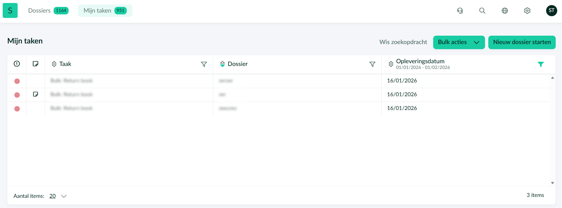Click the red status dot in the second row

point(17,95)
